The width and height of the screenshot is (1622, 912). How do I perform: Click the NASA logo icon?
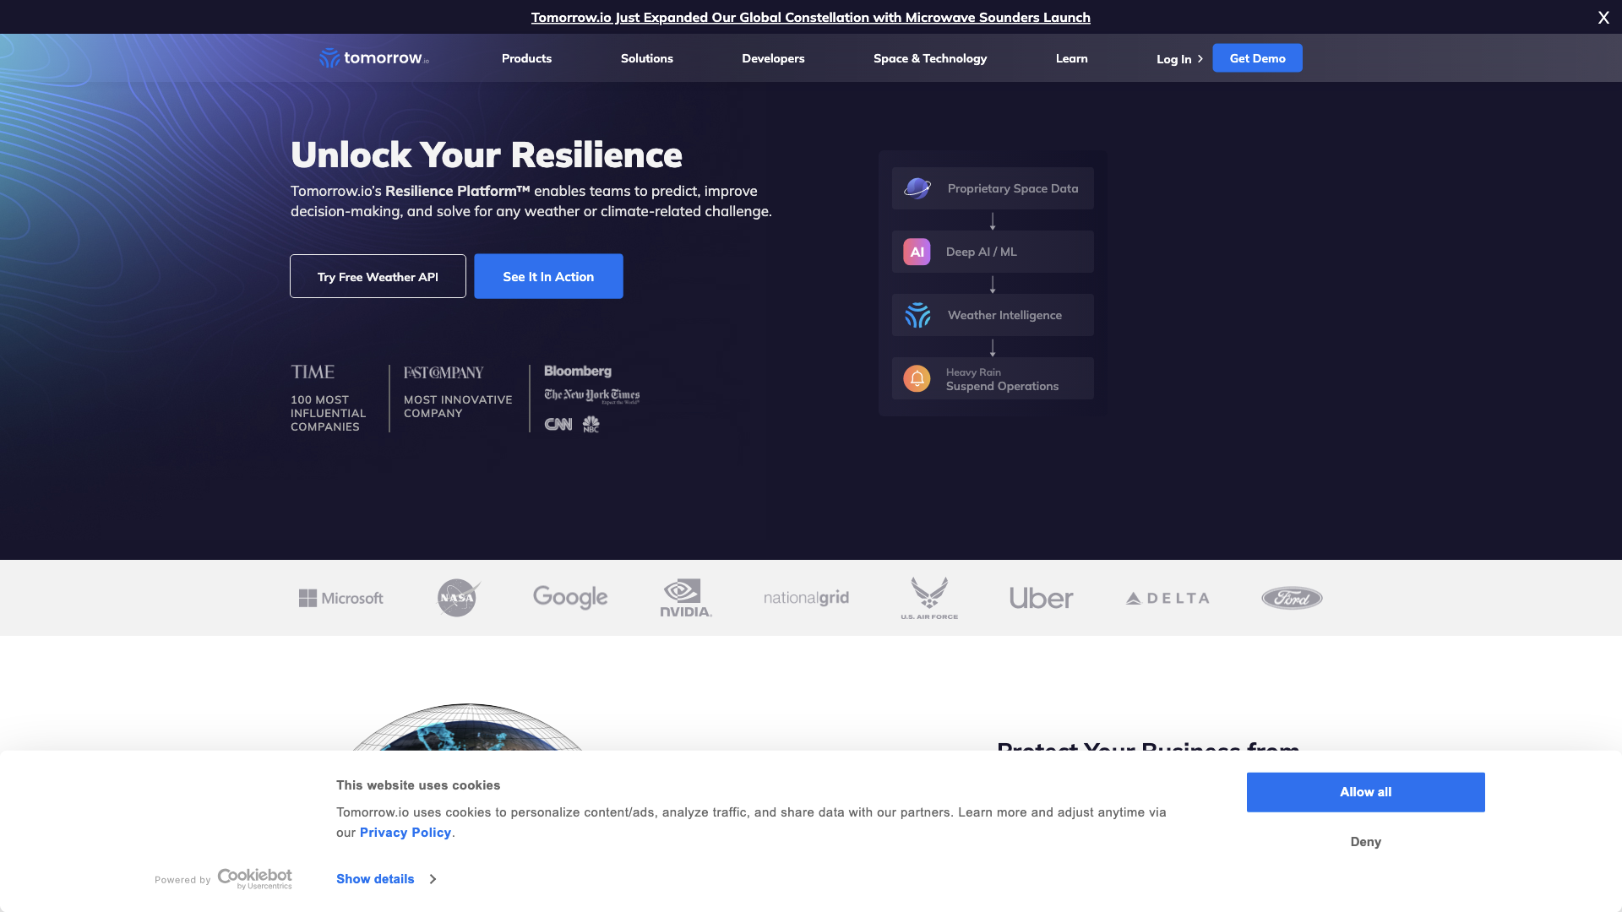[457, 597]
